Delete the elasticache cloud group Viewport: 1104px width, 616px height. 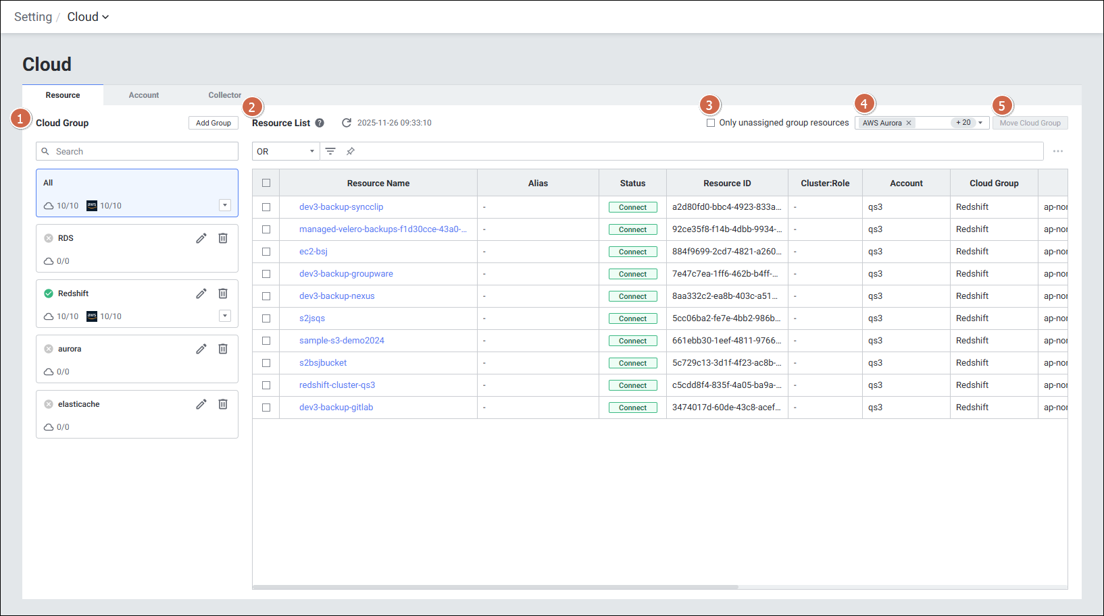pos(223,404)
